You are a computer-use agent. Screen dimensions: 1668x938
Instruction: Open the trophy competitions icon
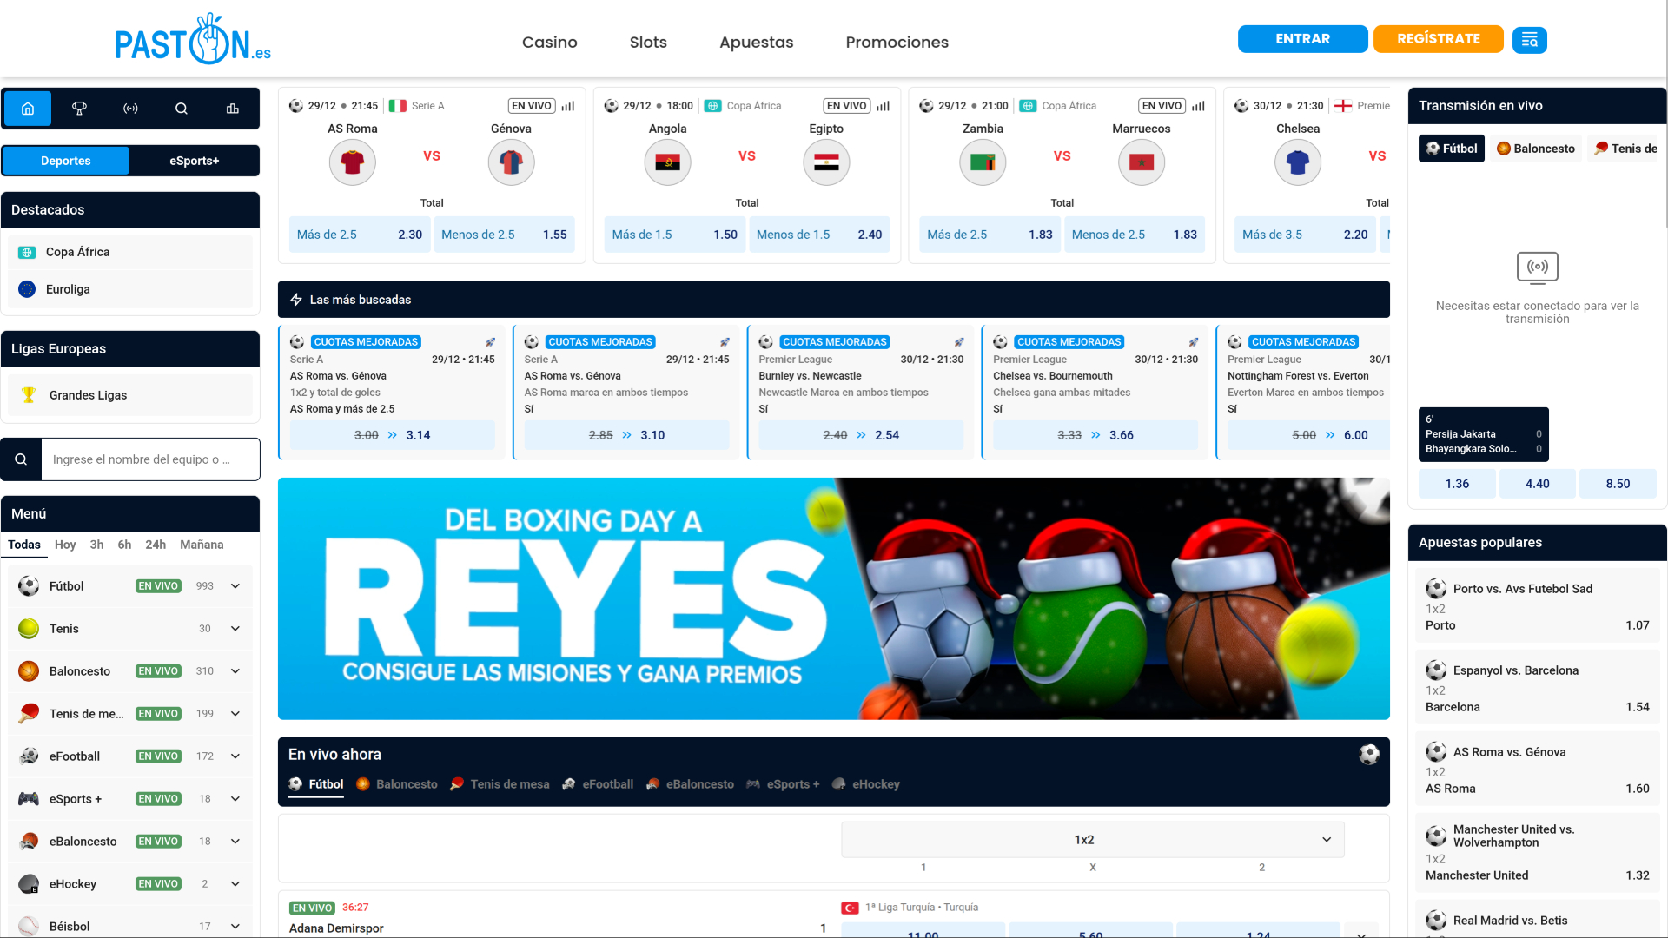point(79,109)
